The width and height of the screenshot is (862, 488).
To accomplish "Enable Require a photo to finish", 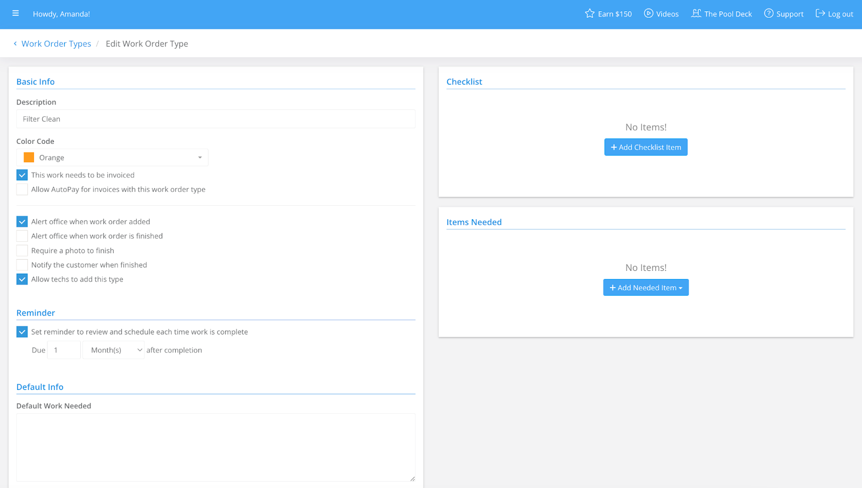I will (22, 250).
